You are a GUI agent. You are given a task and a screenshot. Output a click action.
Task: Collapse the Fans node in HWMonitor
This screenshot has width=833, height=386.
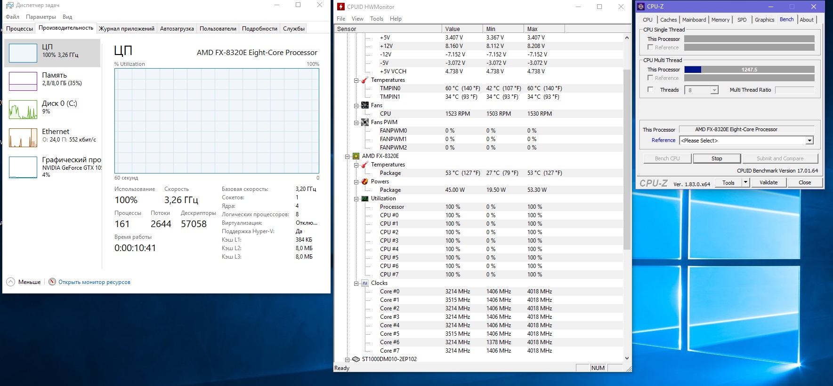[x=356, y=106]
